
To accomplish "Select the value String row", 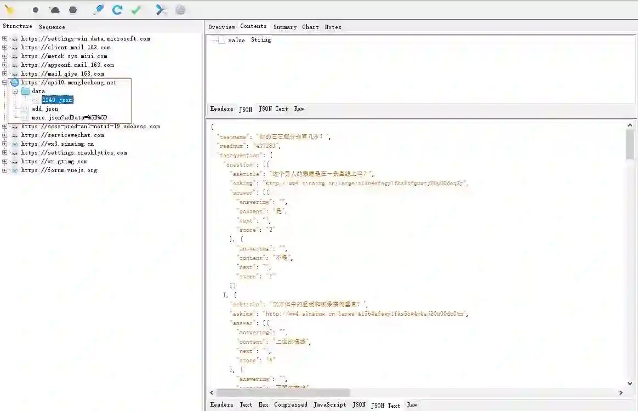I will coord(249,40).
